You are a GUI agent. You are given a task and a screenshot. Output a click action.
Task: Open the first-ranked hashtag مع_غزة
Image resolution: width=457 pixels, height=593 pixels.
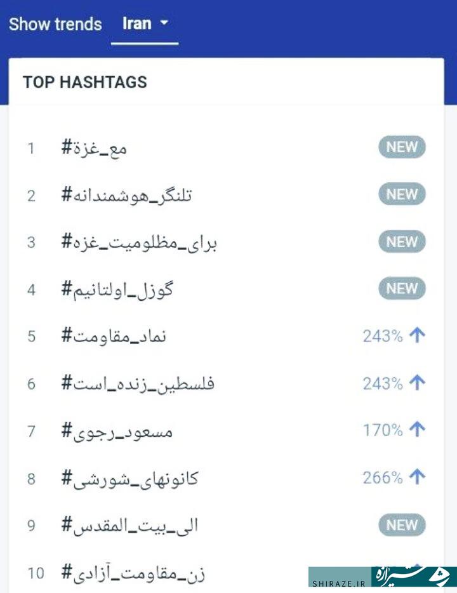click(x=94, y=147)
